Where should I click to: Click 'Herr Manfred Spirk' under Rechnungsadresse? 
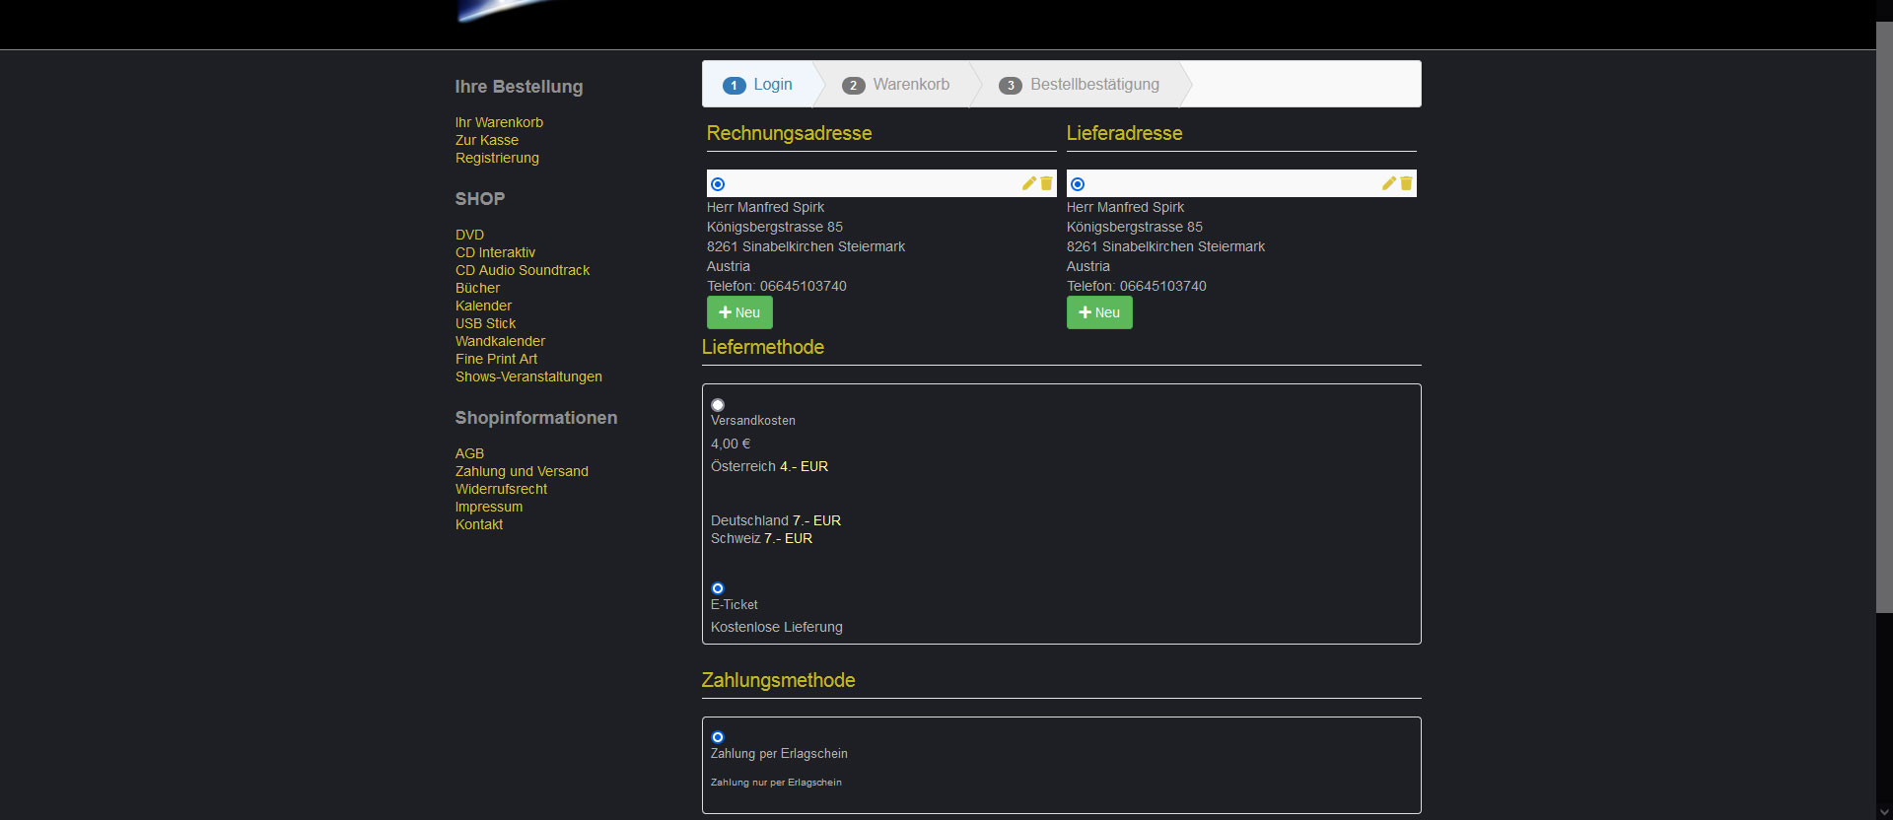click(x=765, y=207)
